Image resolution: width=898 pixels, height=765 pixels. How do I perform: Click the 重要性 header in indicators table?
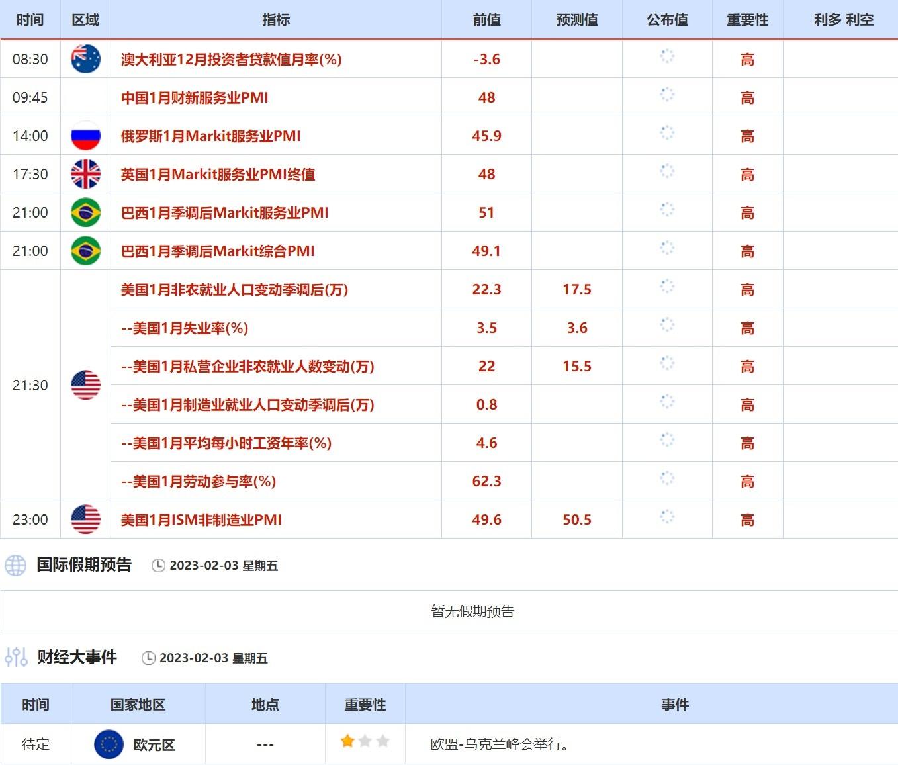click(747, 20)
